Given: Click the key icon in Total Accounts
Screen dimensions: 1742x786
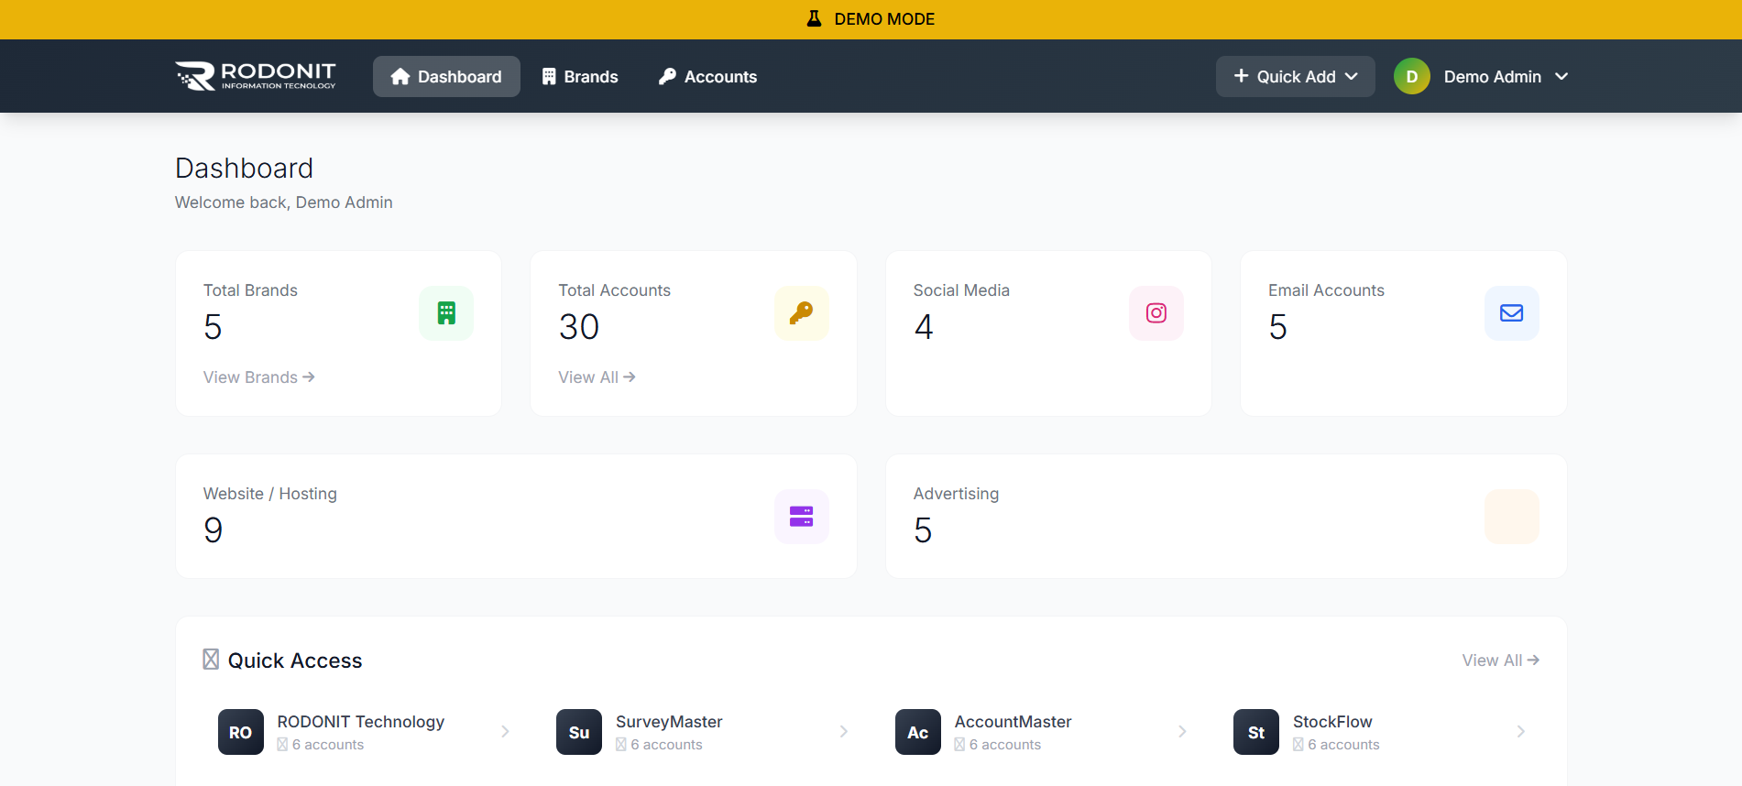Looking at the screenshot, I should (x=801, y=313).
